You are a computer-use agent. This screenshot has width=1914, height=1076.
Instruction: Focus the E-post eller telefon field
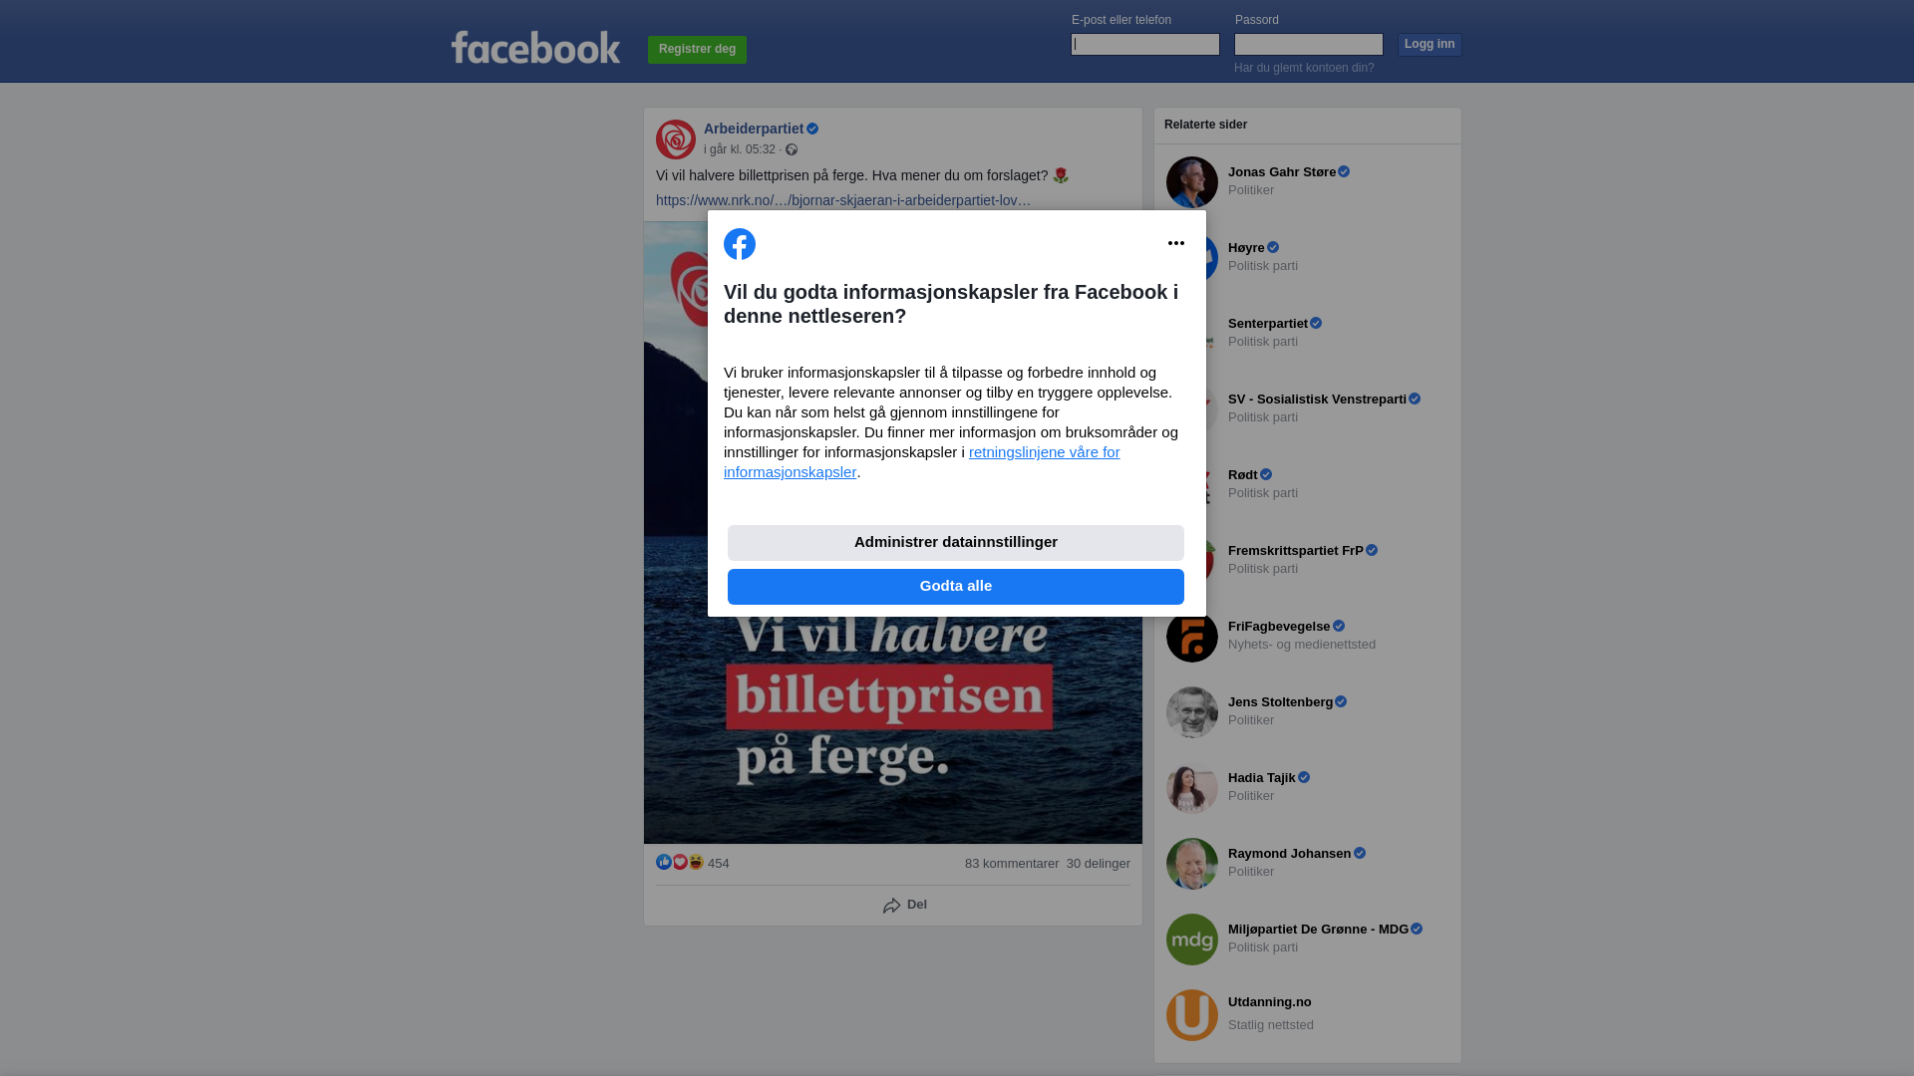pyautogui.click(x=1145, y=44)
